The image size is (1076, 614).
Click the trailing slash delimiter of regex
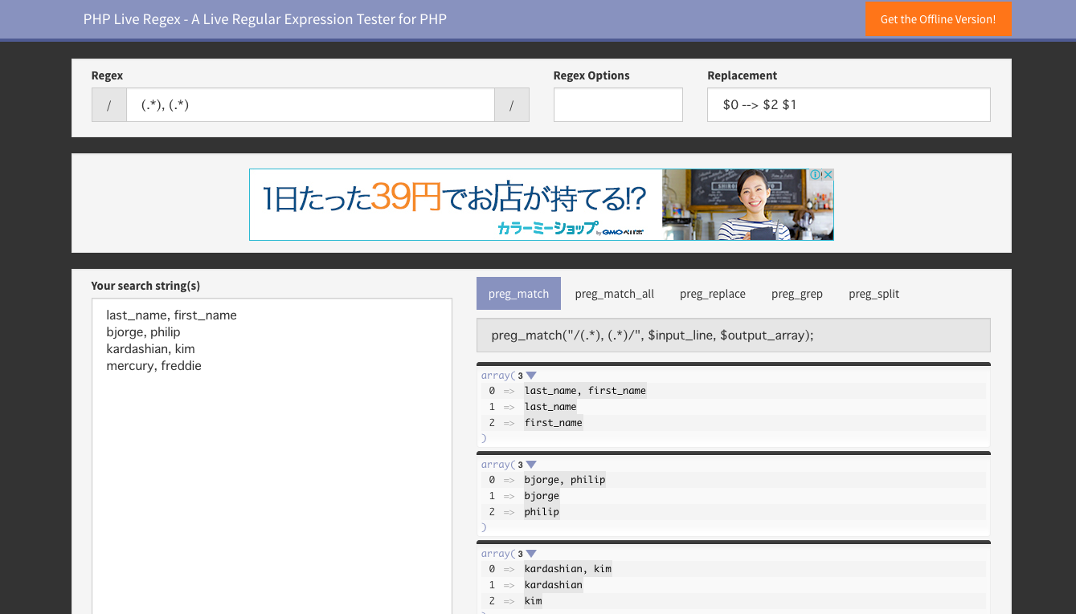512,105
